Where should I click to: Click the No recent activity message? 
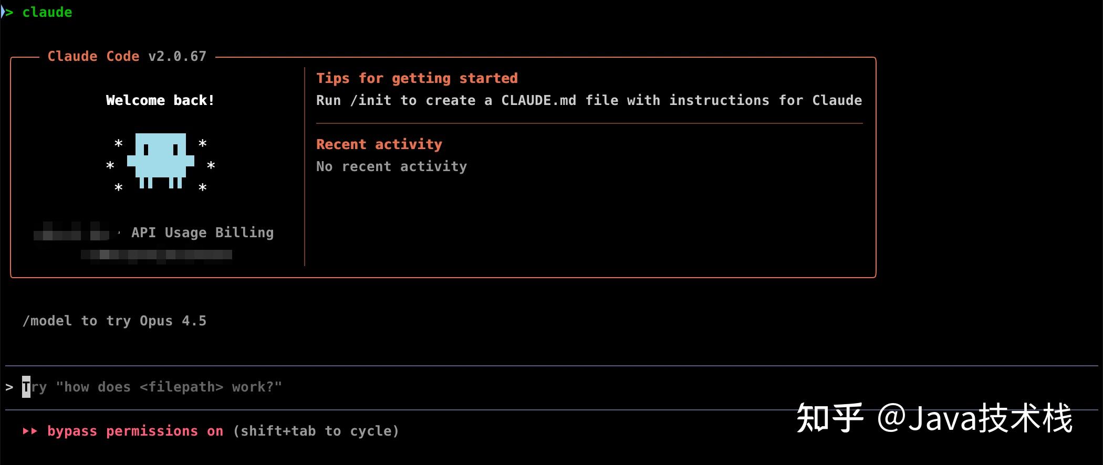(391, 166)
